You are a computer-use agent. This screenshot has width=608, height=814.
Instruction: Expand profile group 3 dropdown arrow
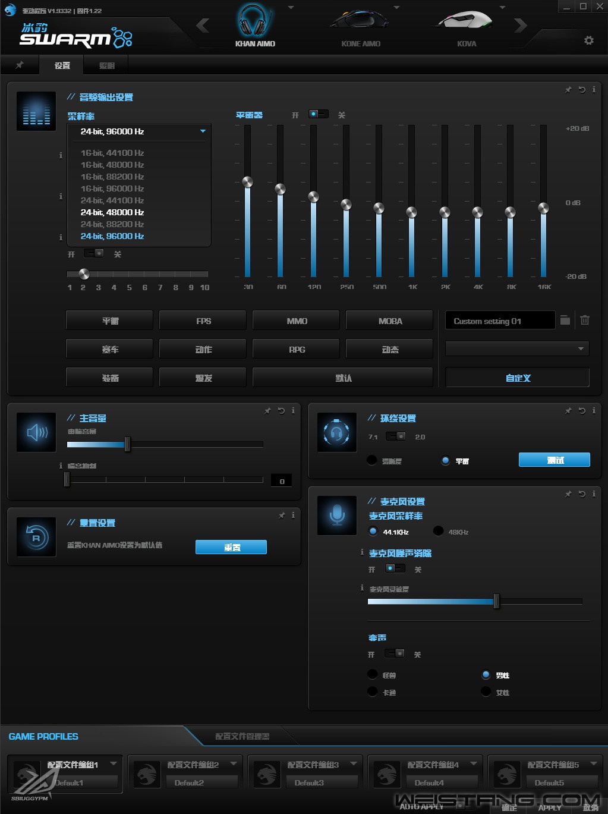point(354,763)
